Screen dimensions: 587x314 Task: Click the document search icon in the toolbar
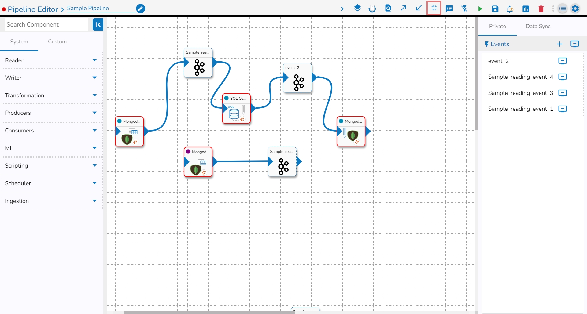click(388, 8)
